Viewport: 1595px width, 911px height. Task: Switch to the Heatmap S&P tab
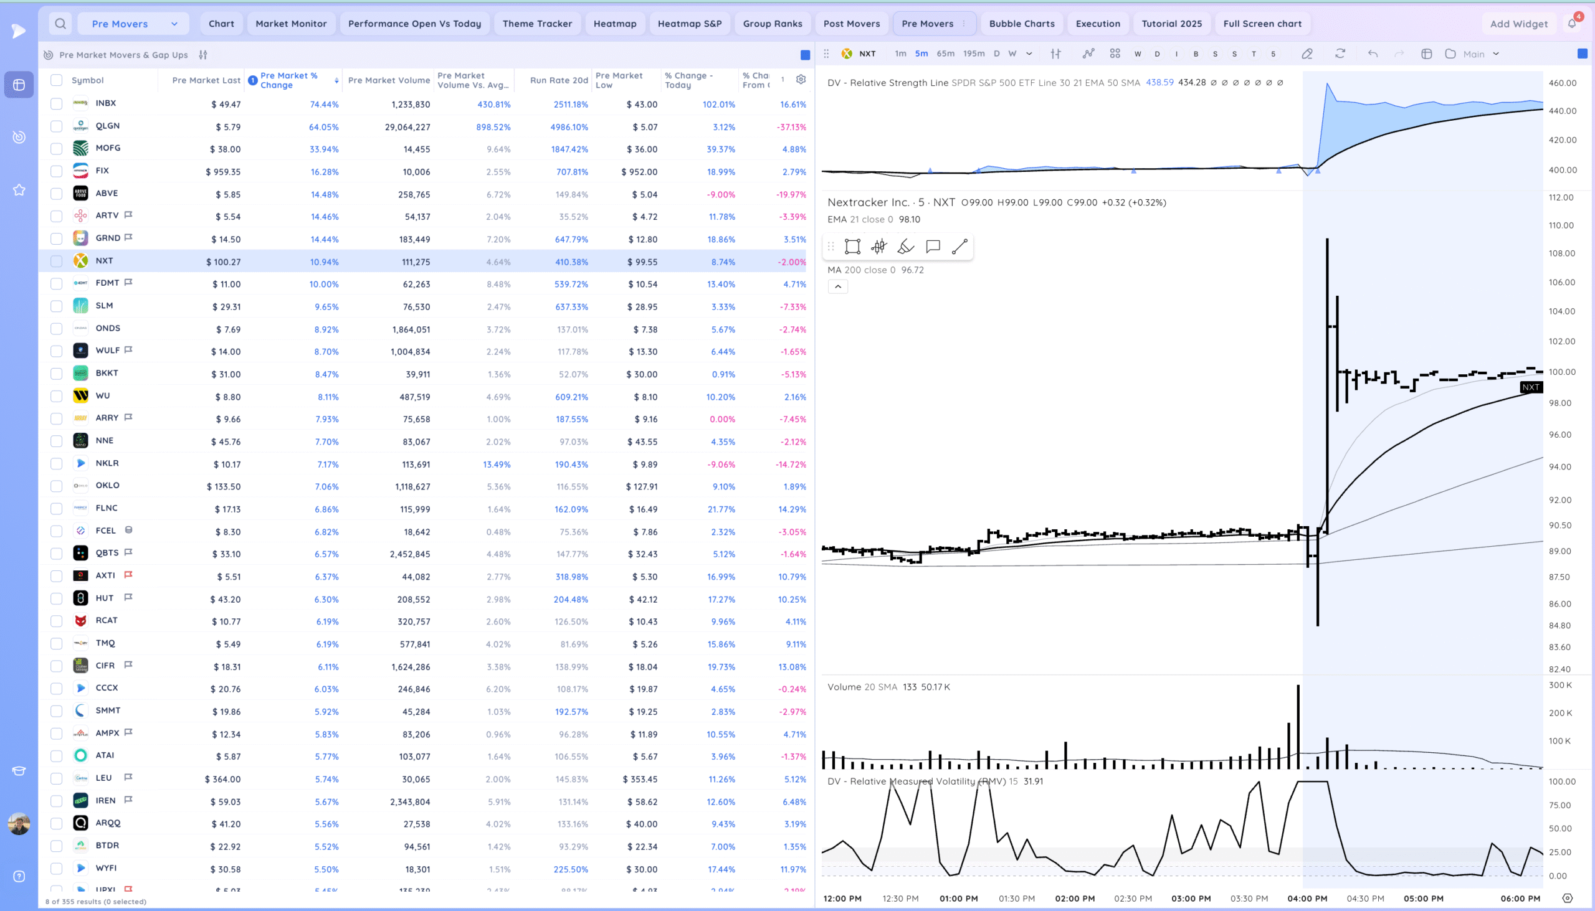(689, 24)
